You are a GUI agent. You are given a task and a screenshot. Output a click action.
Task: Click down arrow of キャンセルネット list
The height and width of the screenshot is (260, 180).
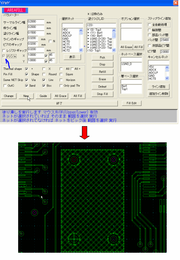(167, 78)
